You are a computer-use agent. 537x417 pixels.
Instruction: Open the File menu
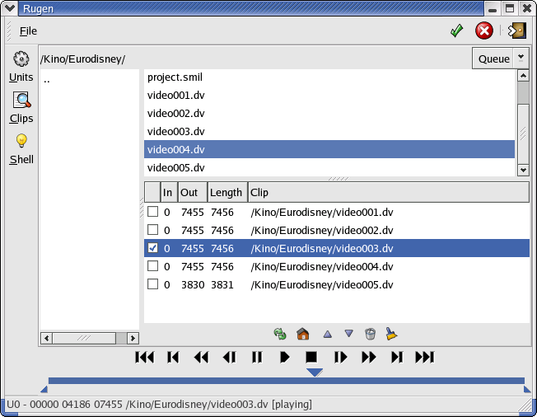[29, 30]
